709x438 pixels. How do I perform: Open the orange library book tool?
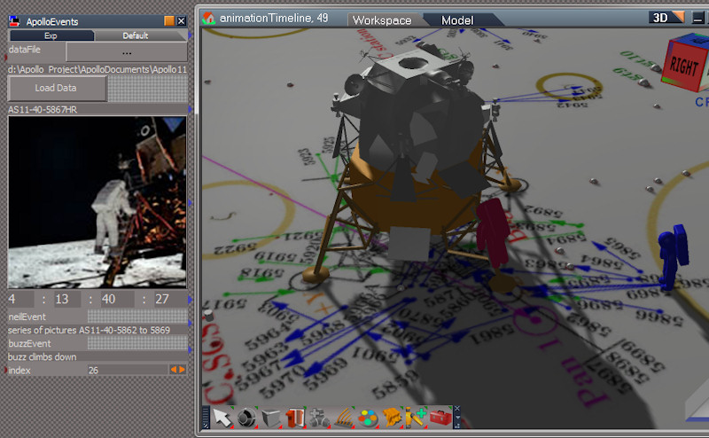point(295,418)
